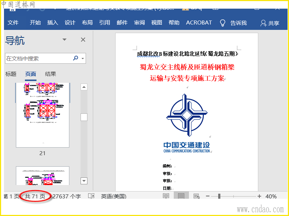Viewport: 289px width, 216px height.
Task: Switch to Read Mode view icon
Action: tap(166, 196)
